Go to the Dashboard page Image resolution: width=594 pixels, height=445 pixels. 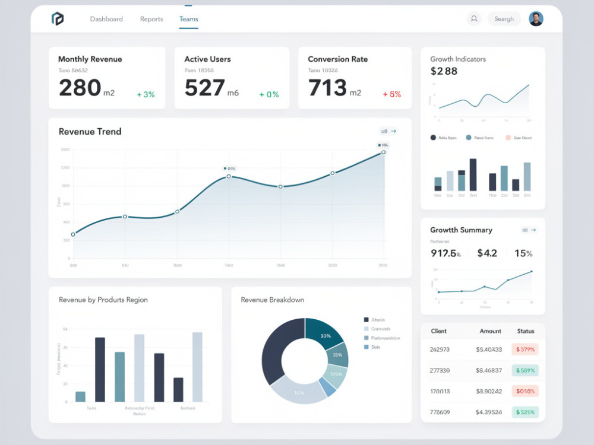[106, 18]
